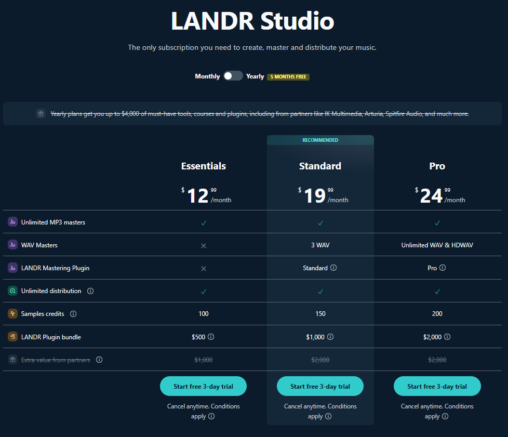The height and width of the screenshot is (437, 508).
Task: Open info tooltip for Samples credits
Action: point(73,314)
